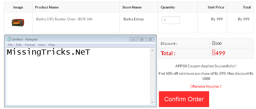The height and width of the screenshot is (109, 256).
Task: Click the Quantity column header
Action: 168,7
